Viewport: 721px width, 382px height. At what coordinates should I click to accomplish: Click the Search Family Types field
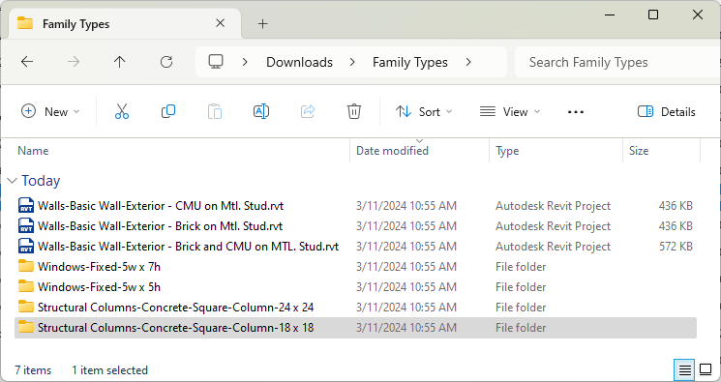(x=617, y=62)
